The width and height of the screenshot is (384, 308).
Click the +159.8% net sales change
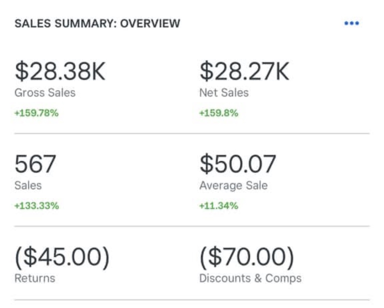tap(218, 113)
